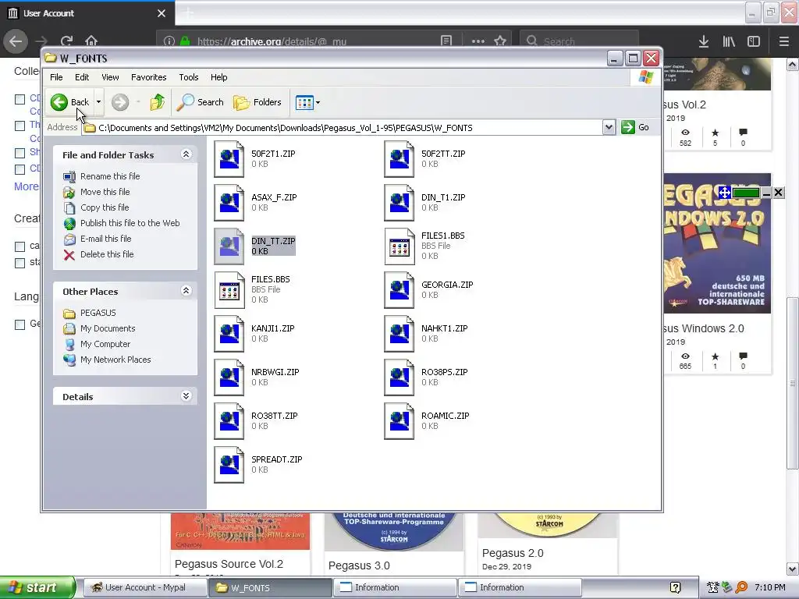Select the FILES.BBS file icon
The height and width of the screenshot is (599, 799).
229,290
